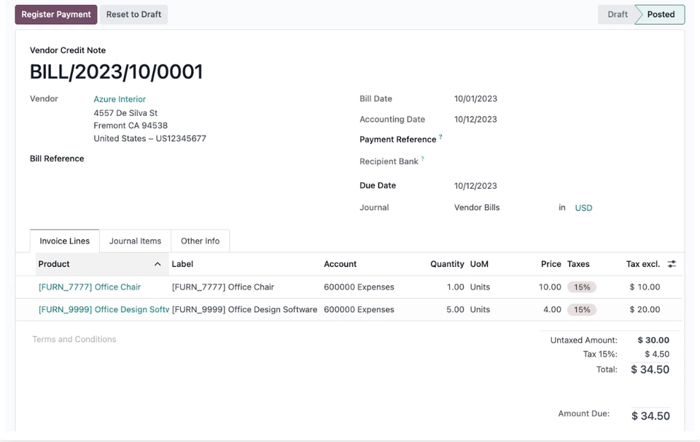Image resolution: width=700 pixels, height=442 pixels.
Task: Click Terms and Conditions field
Action: coord(74,339)
